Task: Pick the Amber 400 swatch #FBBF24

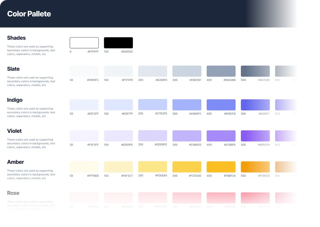Action: 221,167
